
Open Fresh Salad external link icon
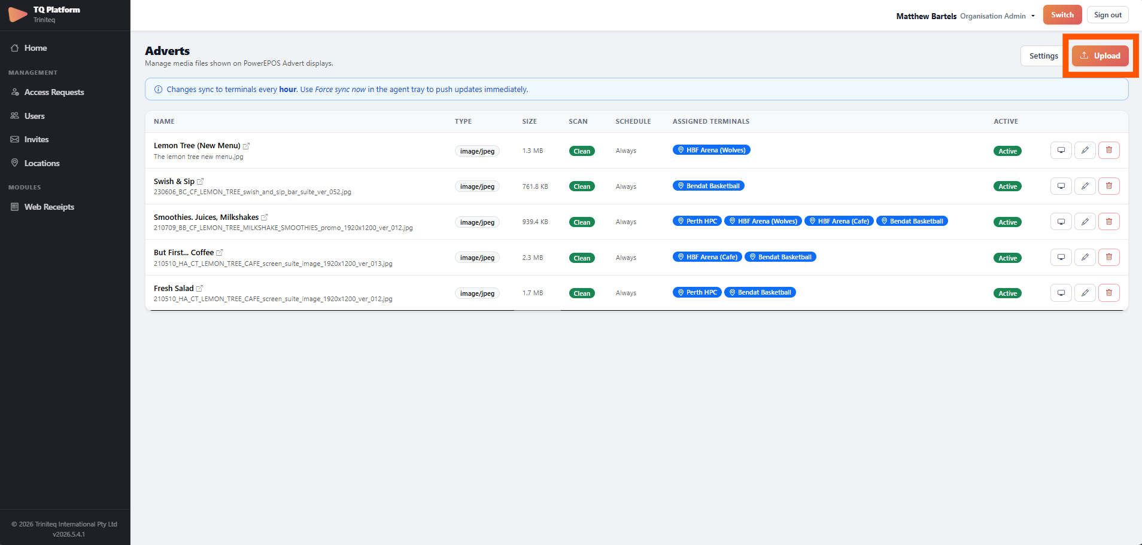pyautogui.click(x=199, y=289)
